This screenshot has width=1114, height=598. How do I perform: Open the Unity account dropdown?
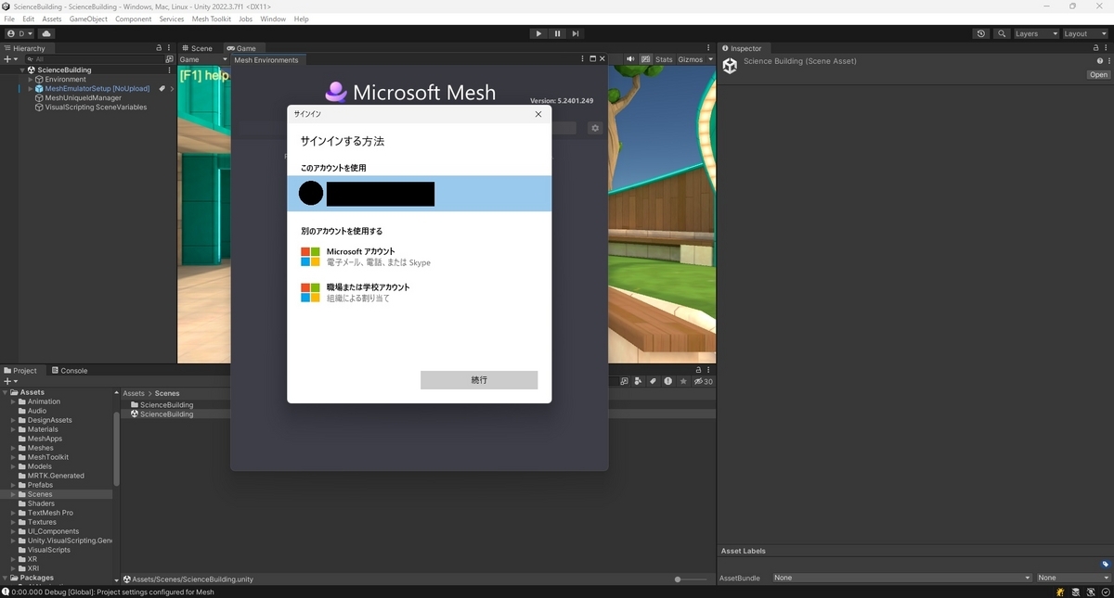pyautogui.click(x=19, y=33)
